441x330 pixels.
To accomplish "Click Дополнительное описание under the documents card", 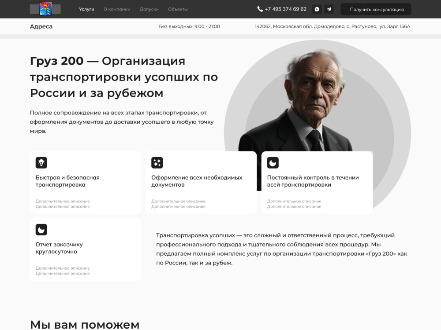I will click(x=178, y=204).
